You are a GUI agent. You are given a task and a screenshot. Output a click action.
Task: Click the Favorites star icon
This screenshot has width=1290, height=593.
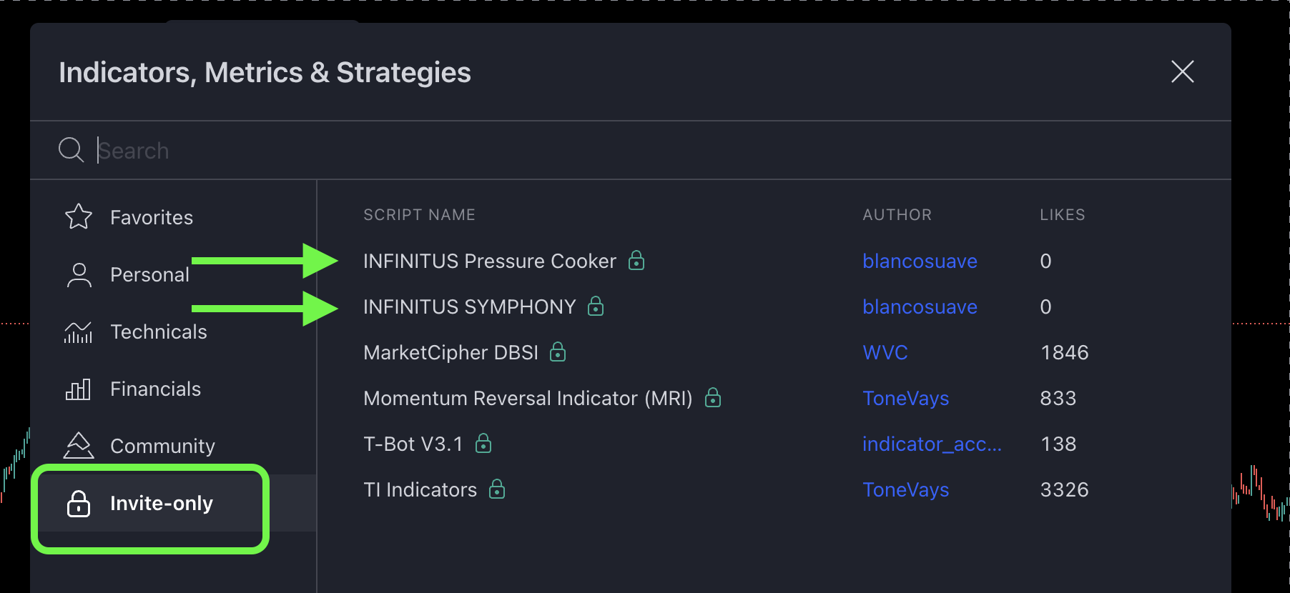79,216
